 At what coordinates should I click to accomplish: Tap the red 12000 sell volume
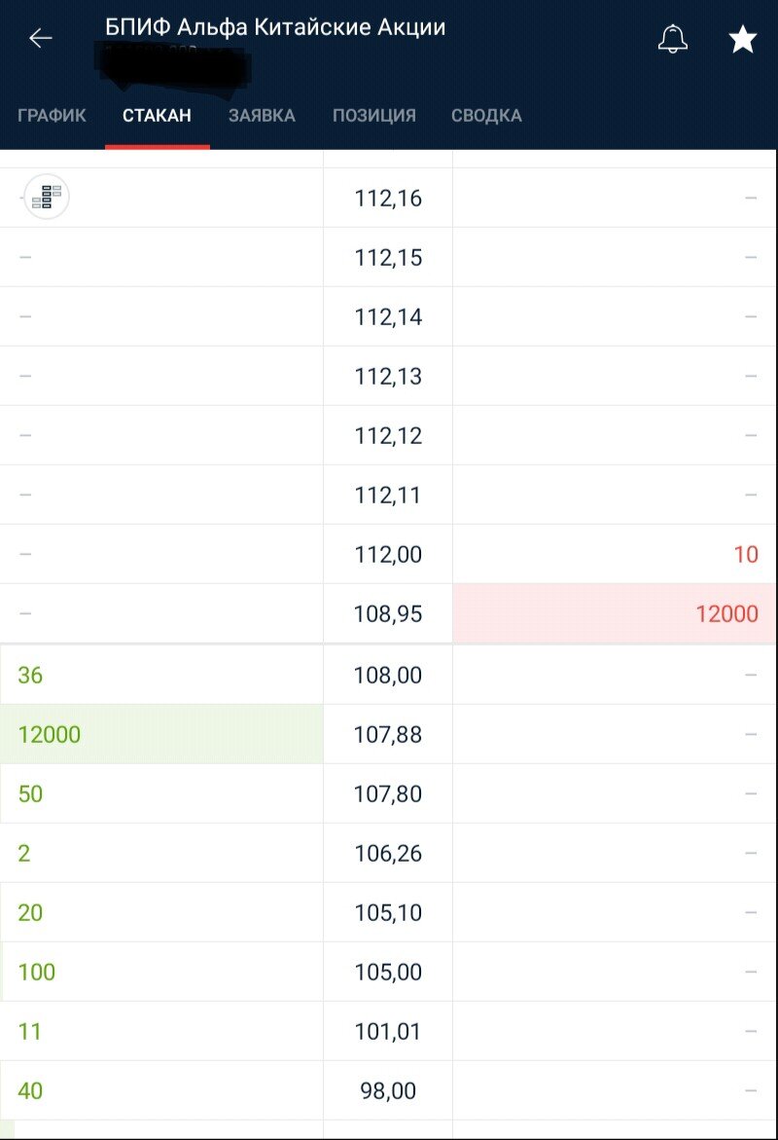[726, 613]
